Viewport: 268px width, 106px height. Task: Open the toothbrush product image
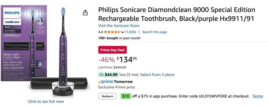point(63,51)
